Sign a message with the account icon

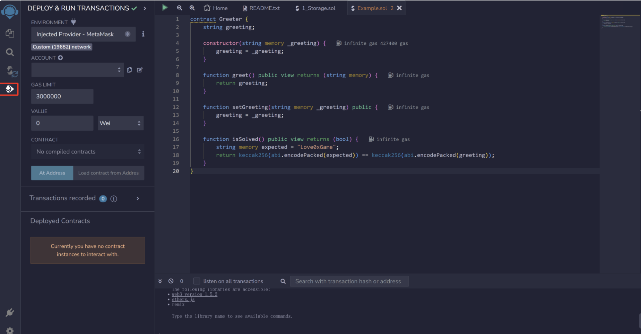click(x=140, y=70)
